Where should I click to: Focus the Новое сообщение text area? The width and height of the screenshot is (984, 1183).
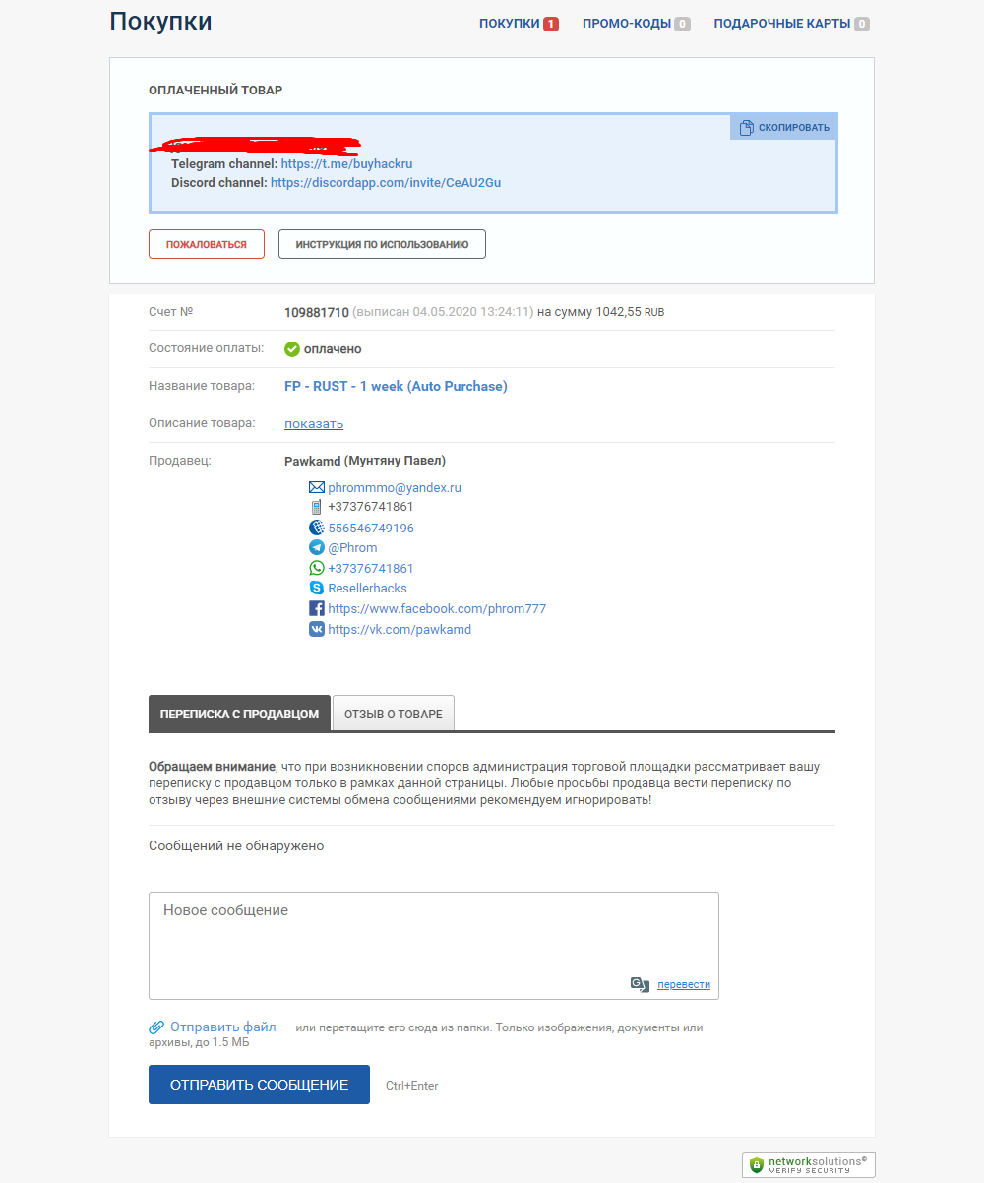click(x=434, y=946)
